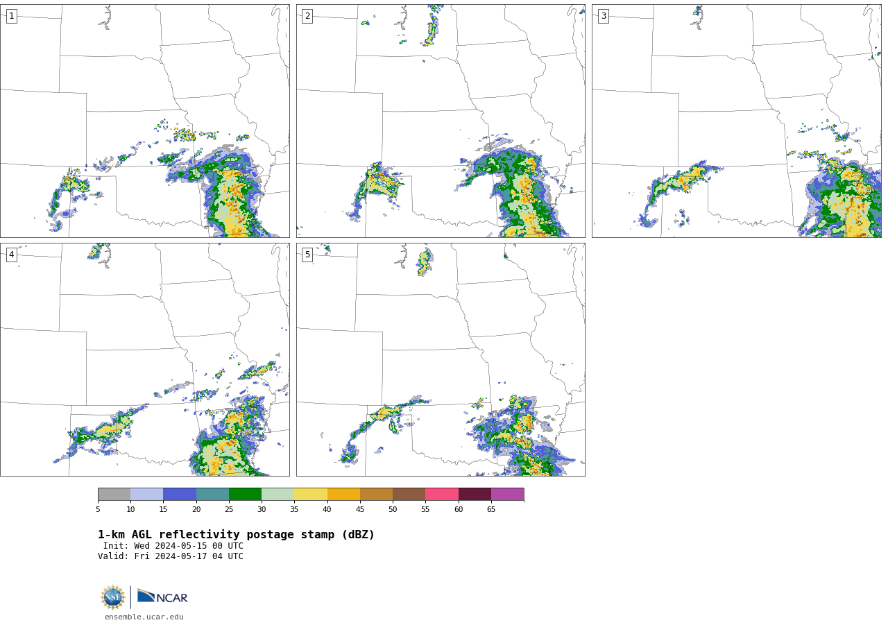The width and height of the screenshot is (888, 625).
Task: Click the panel number 5 label
Action: tap(307, 255)
